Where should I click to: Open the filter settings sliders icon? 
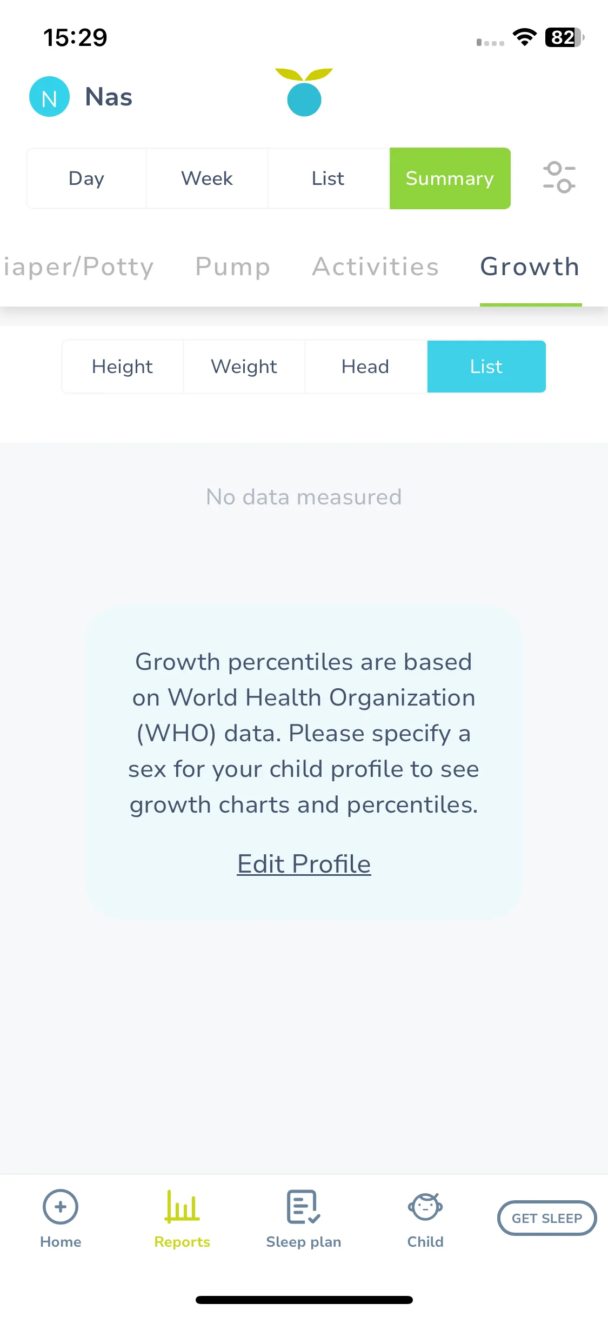coord(559,177)
